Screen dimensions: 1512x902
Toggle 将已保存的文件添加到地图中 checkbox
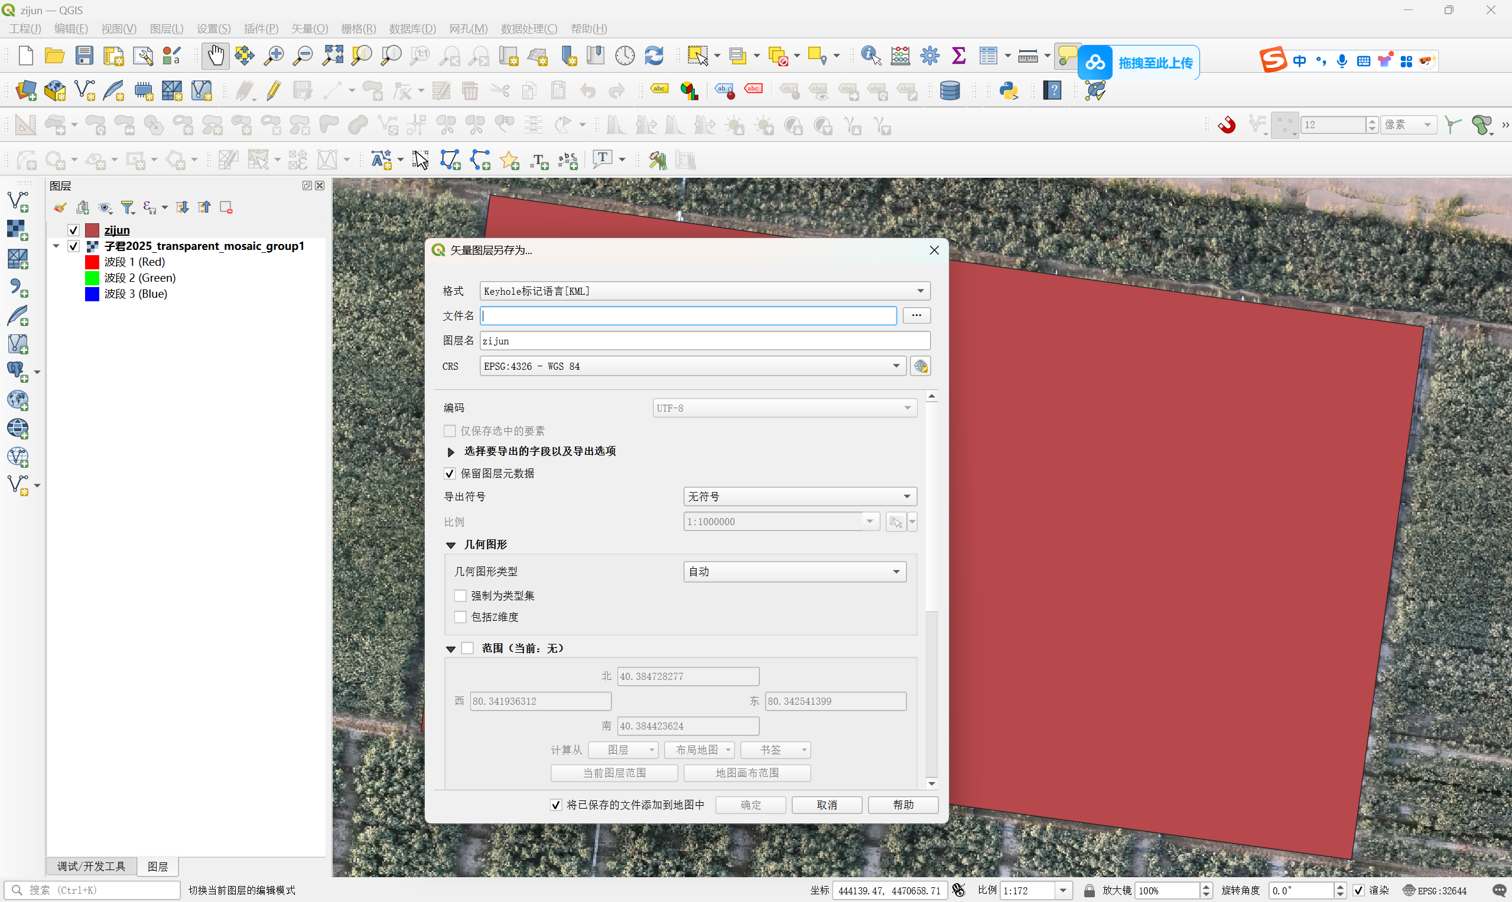point(555,805)
